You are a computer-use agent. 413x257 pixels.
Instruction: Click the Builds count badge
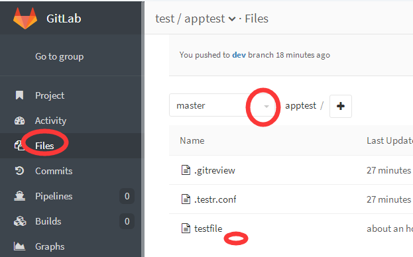[x=127, y=221]
